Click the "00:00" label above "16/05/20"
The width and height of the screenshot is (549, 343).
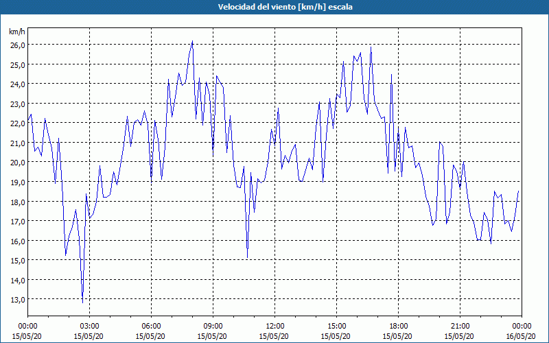tap(522, 327)
